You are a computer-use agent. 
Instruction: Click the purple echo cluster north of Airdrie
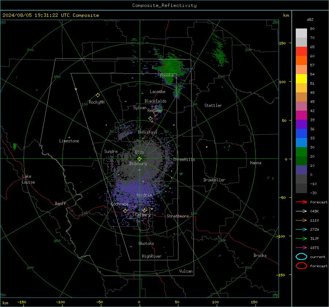[x=132, y=188]
